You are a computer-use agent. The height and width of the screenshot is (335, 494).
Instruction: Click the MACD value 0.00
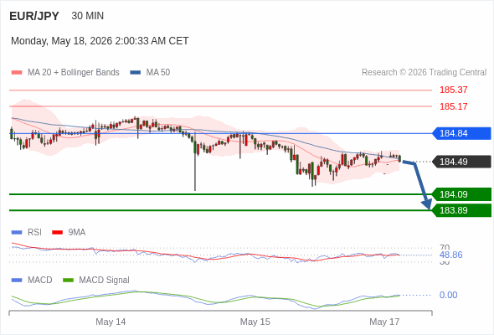point(448,295)
